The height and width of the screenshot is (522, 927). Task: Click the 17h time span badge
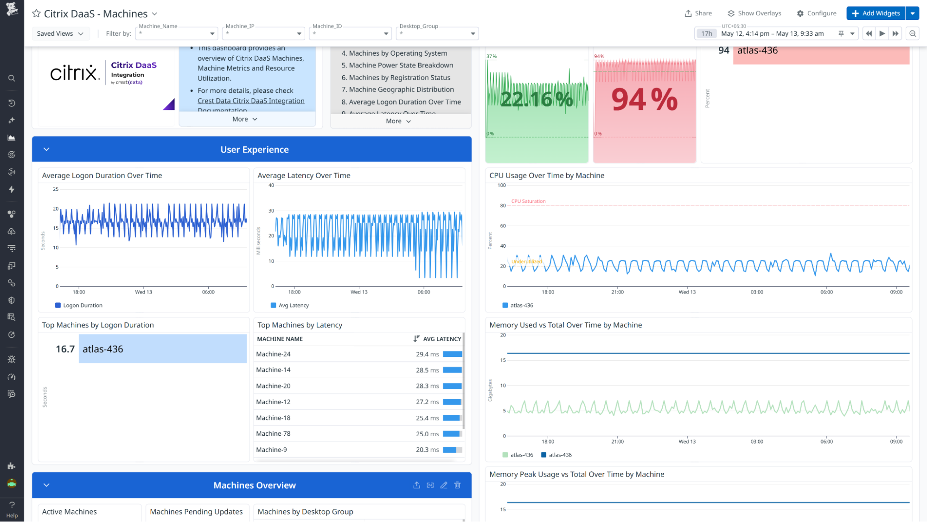tap(706, 33)
